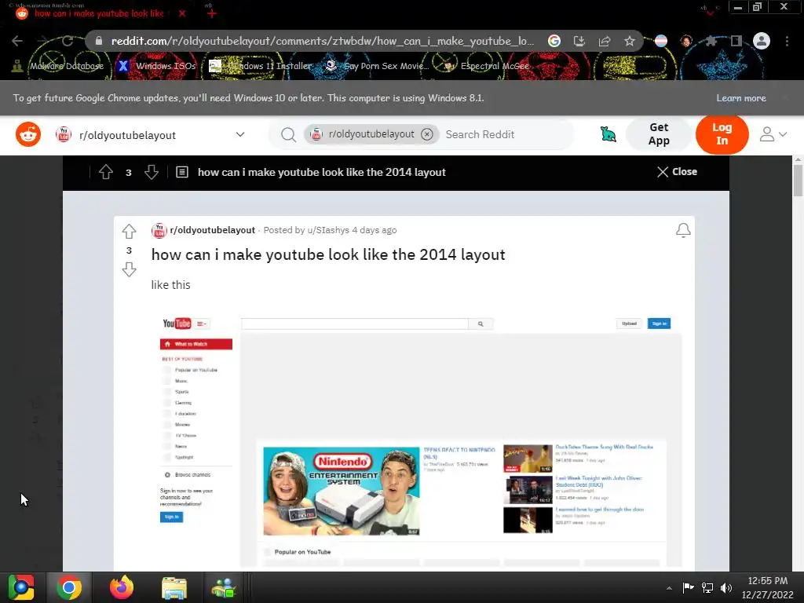Close the Reddit browser tab
Image resolution: width=804 pixels, height=603 pixels.
[182, 13]
